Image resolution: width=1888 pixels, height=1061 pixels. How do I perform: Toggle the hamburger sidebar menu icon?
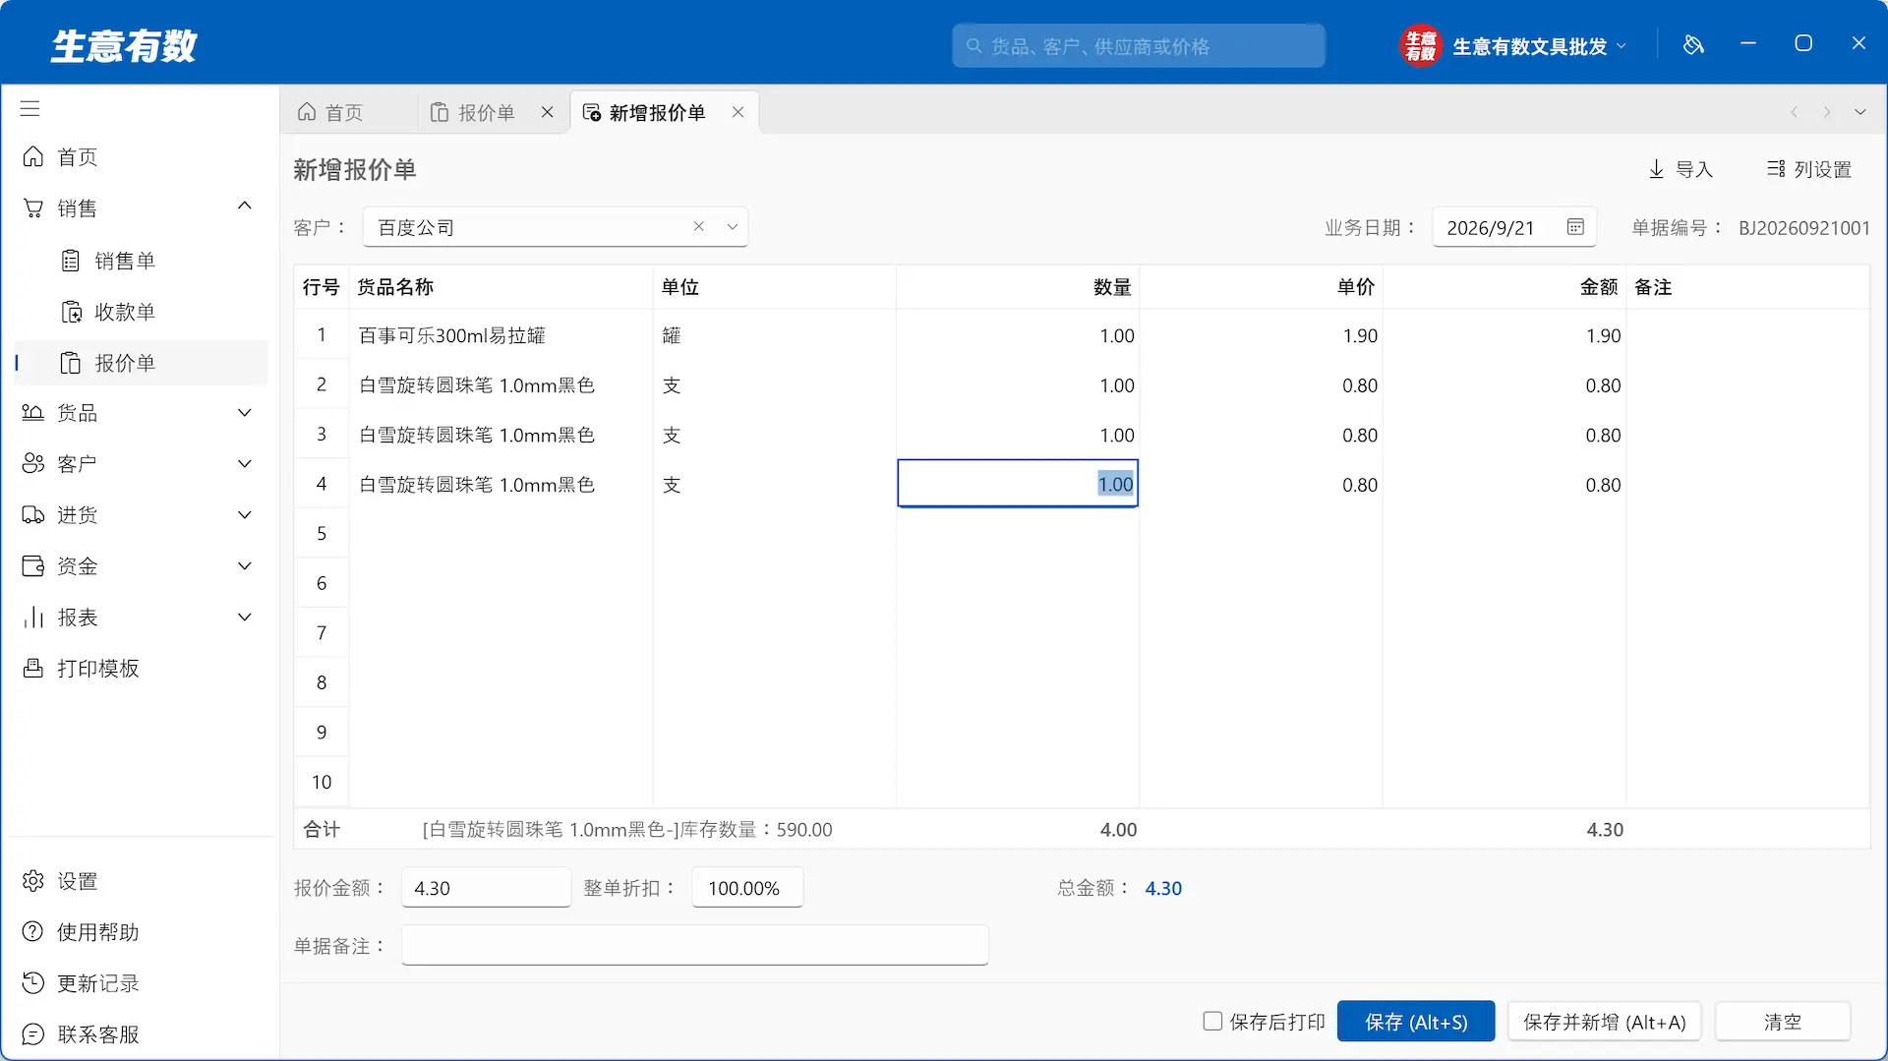click(x=30, y=108)
